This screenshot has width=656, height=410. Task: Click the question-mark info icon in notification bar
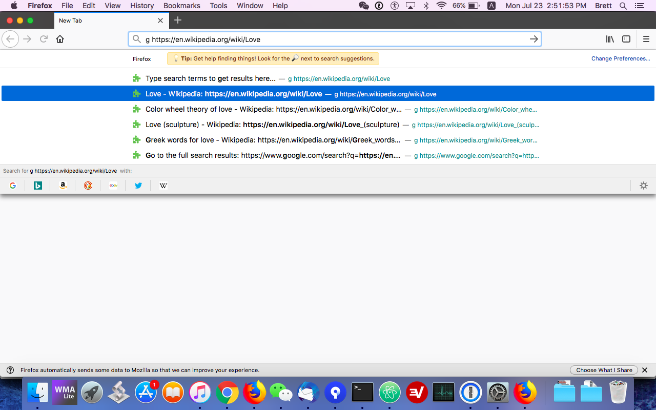pyautogui.click(x=10, y=370)
